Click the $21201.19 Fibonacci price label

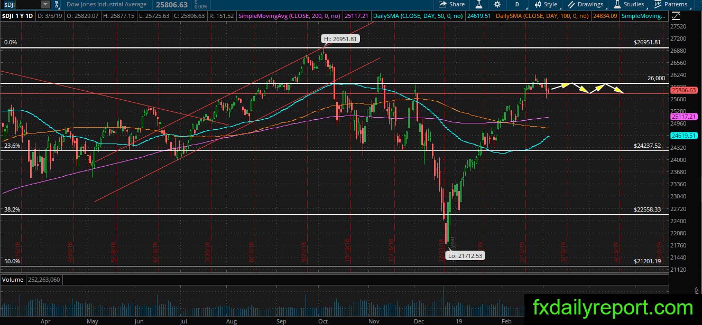pyautogui.click(x=647, y=261)
